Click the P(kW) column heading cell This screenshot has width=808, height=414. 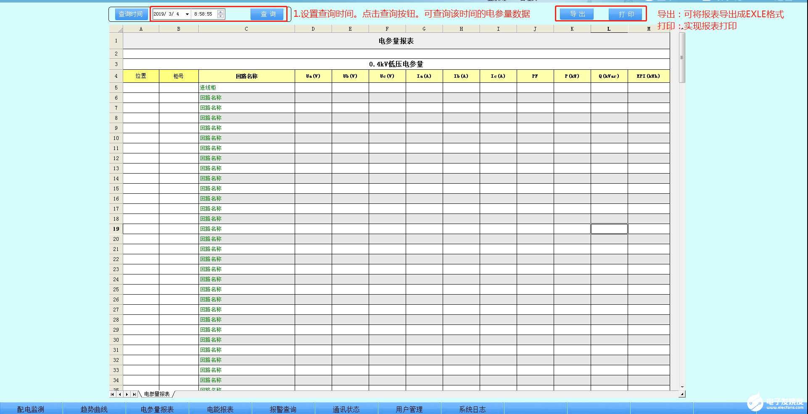(x=572, y=76)
